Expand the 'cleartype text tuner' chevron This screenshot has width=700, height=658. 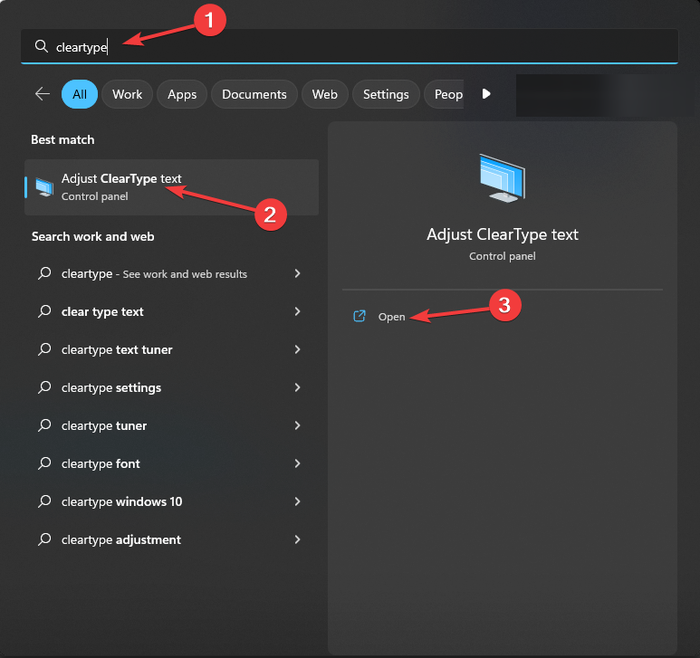297,349
